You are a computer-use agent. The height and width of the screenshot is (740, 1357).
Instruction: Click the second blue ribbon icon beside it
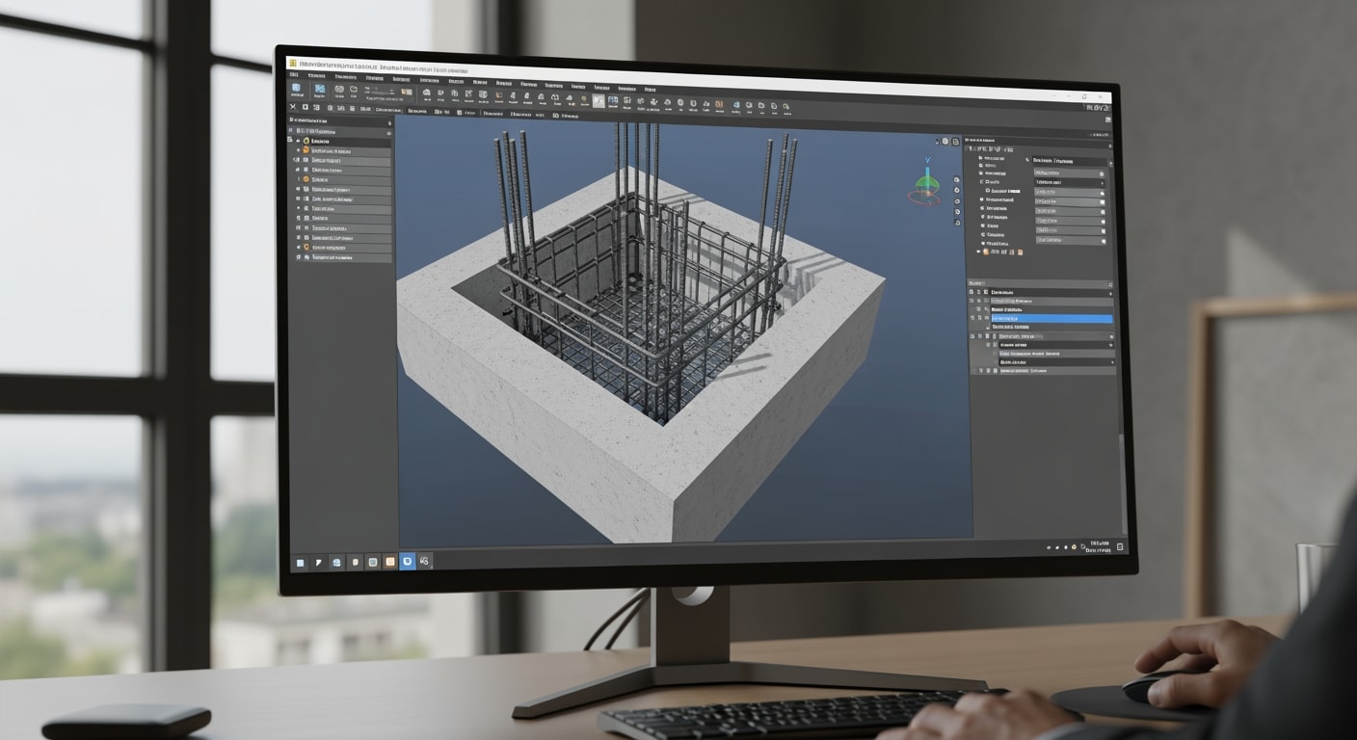pyautogui.click(x=319, y=90)
